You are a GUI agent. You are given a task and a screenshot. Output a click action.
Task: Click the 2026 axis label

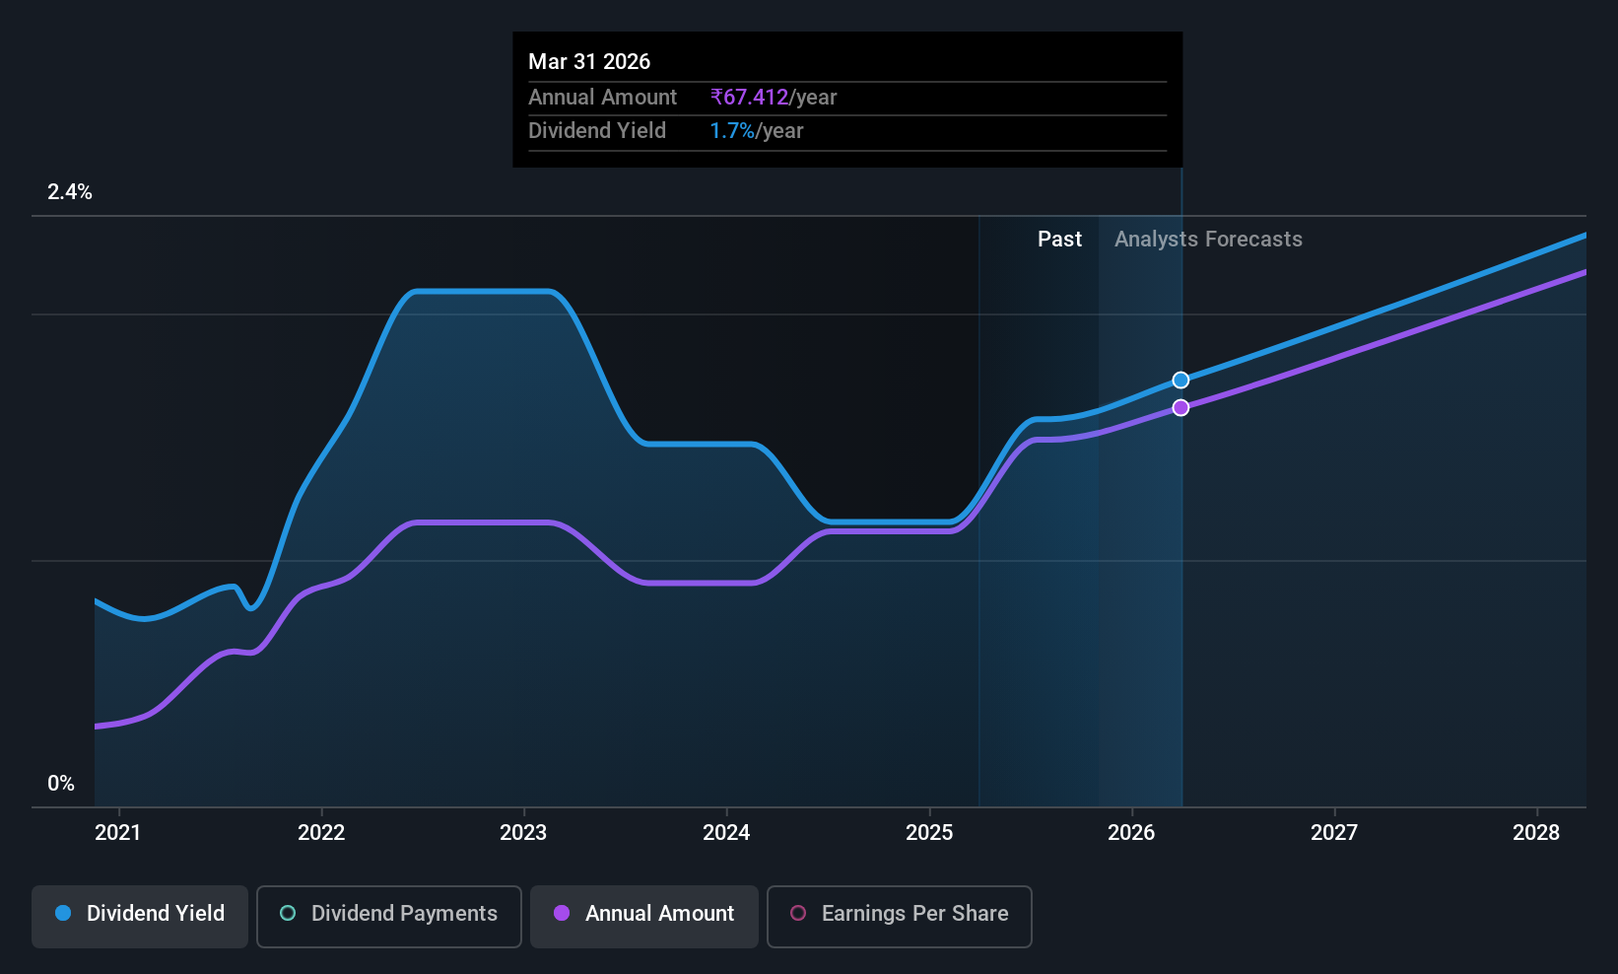1131,833
